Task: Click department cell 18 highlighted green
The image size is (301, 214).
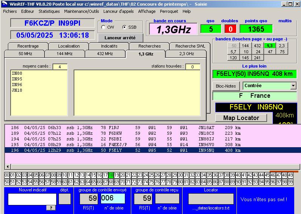Action: click(x=111, y=175)
